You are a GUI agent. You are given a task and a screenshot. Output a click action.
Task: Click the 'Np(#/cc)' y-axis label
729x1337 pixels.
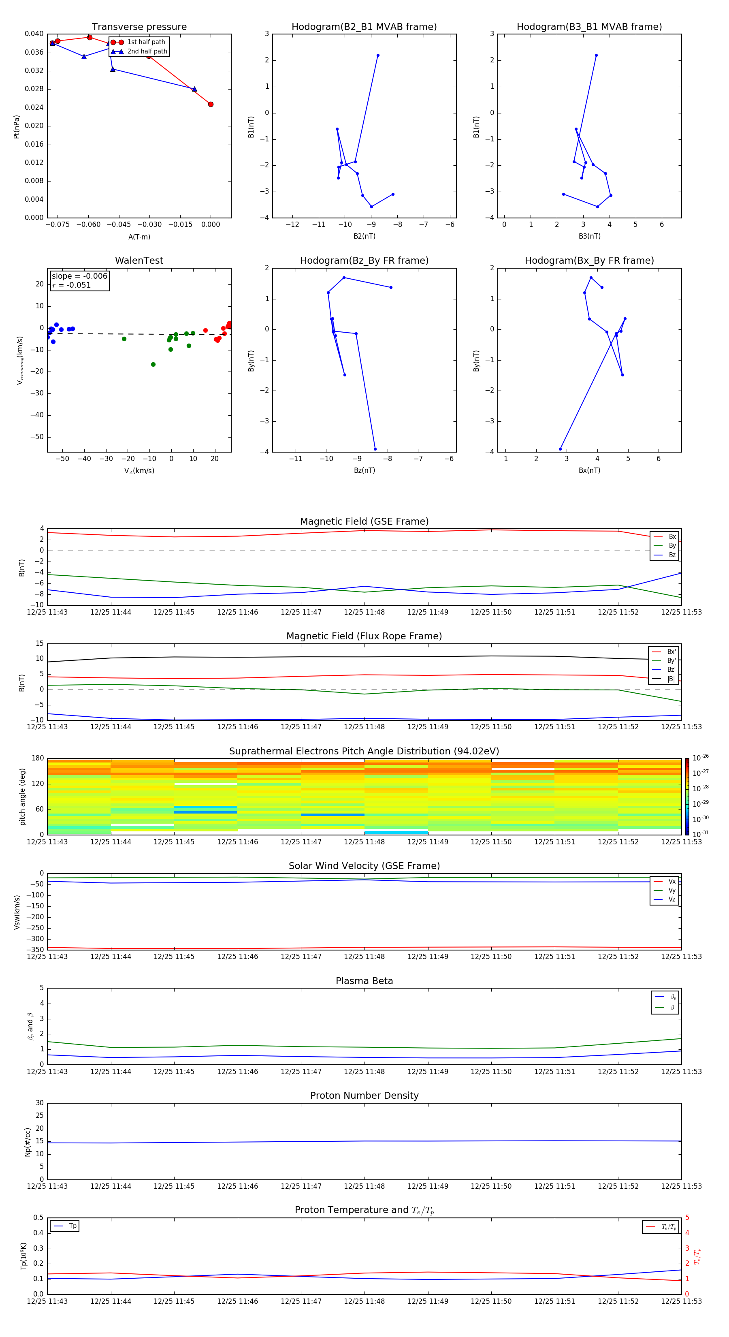28,1142
